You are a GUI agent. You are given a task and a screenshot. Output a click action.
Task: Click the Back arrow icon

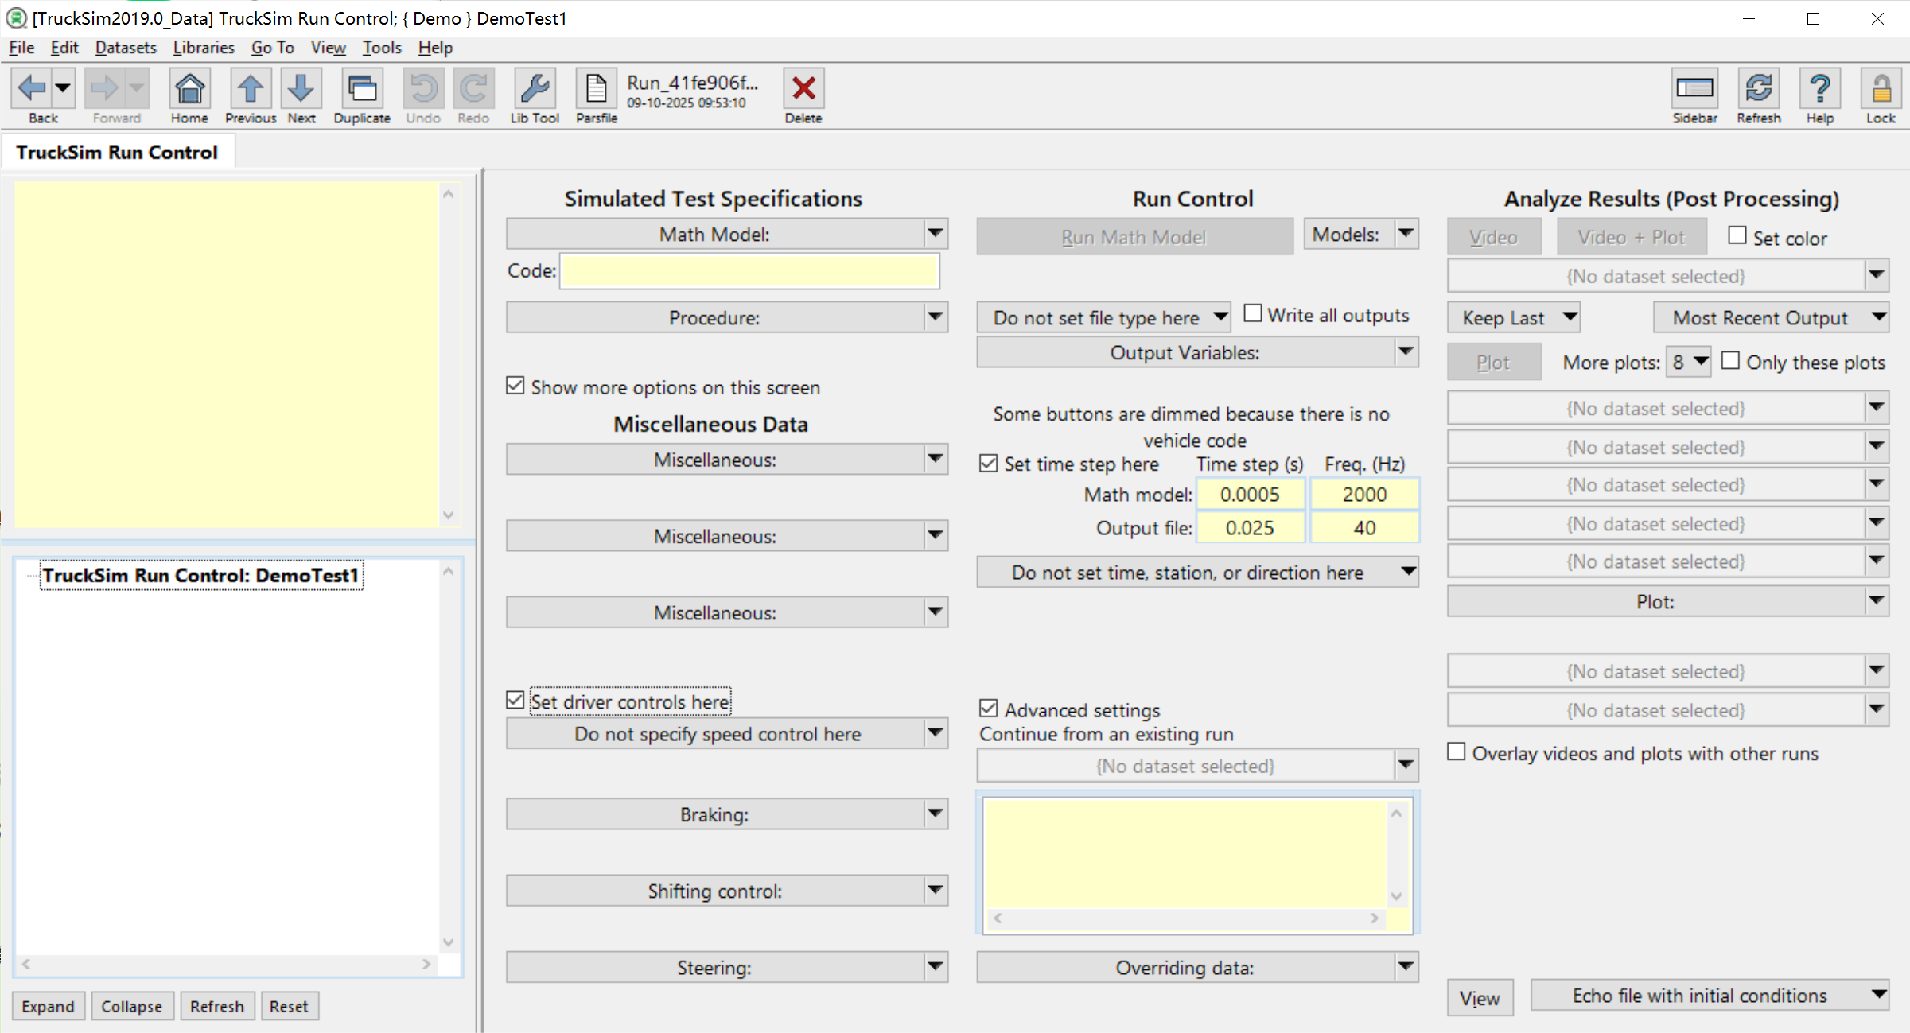(x=32, y=87)
